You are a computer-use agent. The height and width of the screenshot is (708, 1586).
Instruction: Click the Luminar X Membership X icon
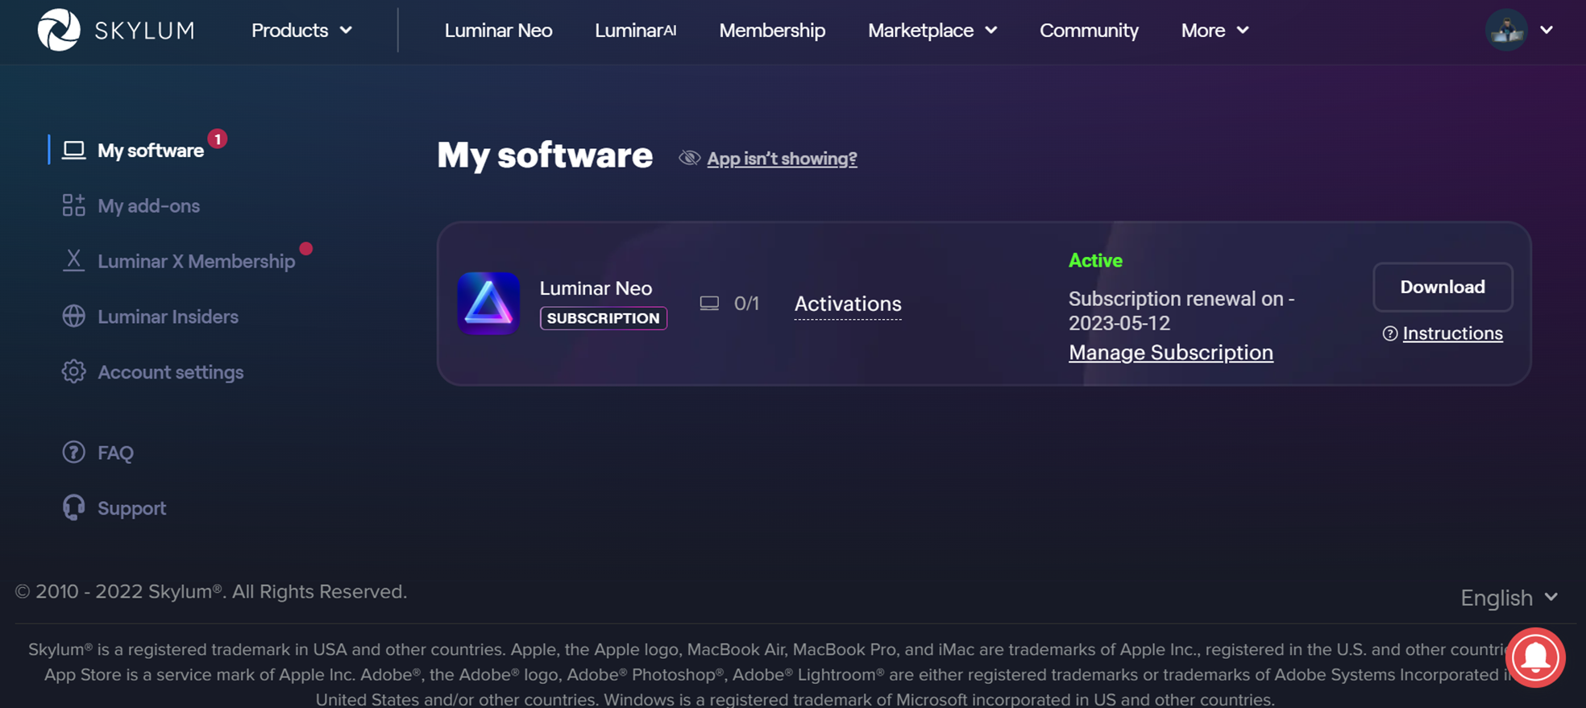point(73,260)
